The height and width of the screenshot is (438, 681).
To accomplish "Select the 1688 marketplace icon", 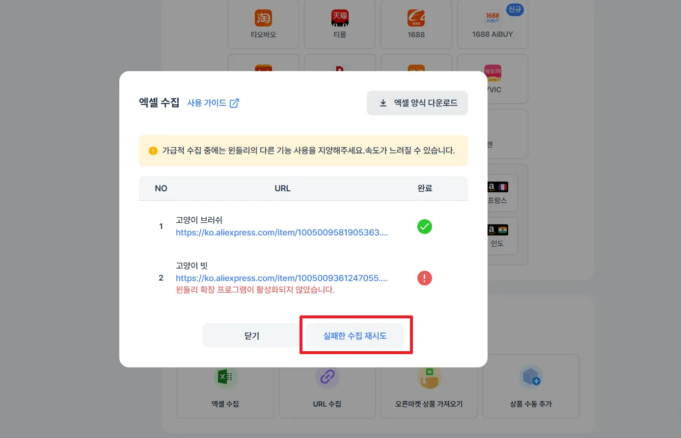I will 416,18.
